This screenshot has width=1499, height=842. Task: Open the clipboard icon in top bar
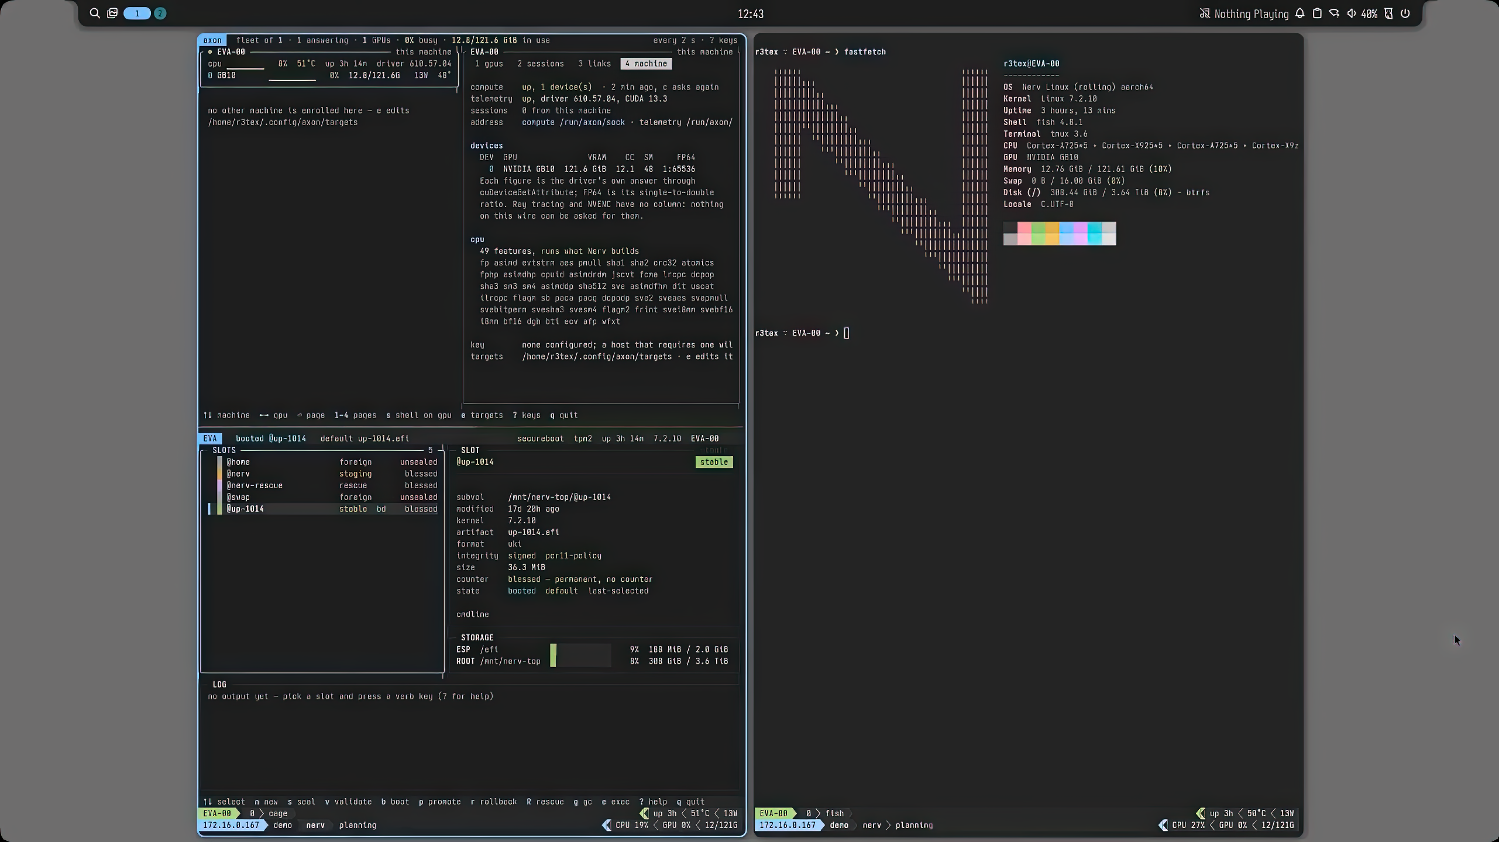(x=1317, y=13)
